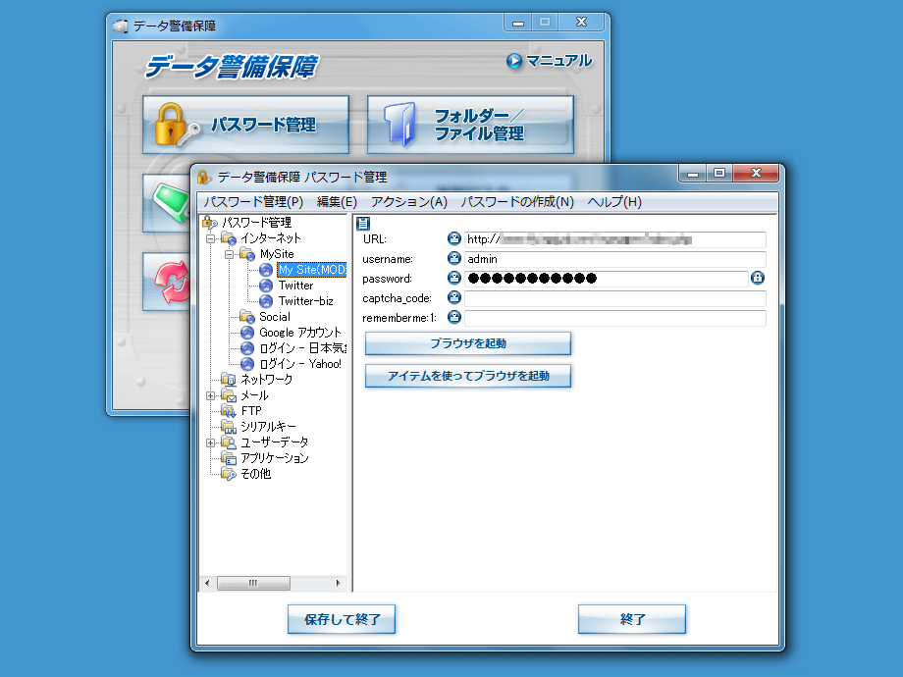Maximize the パスワード管理 window
Viewport: 903px width, 677px height.
click(719, 174)
